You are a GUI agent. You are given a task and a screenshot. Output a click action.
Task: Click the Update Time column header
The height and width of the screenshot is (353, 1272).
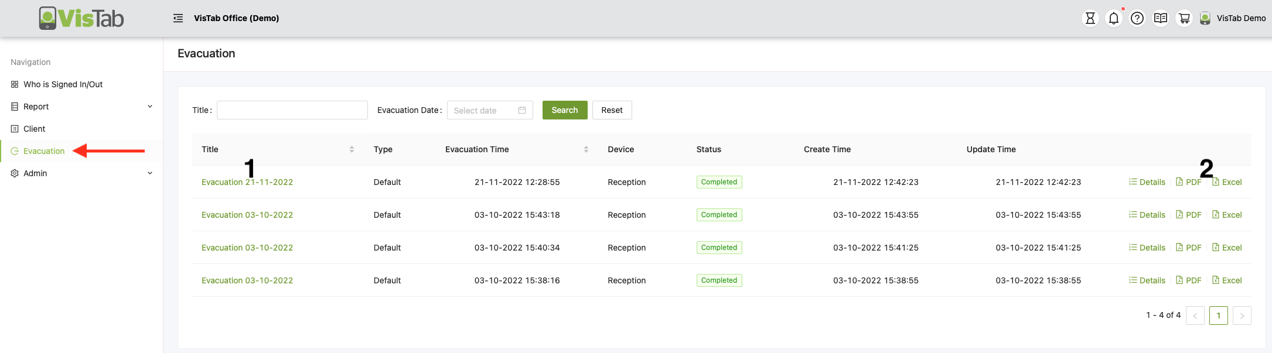tap(991, 149)
